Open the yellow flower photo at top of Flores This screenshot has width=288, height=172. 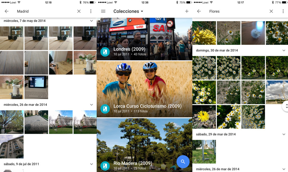(204, 33)
